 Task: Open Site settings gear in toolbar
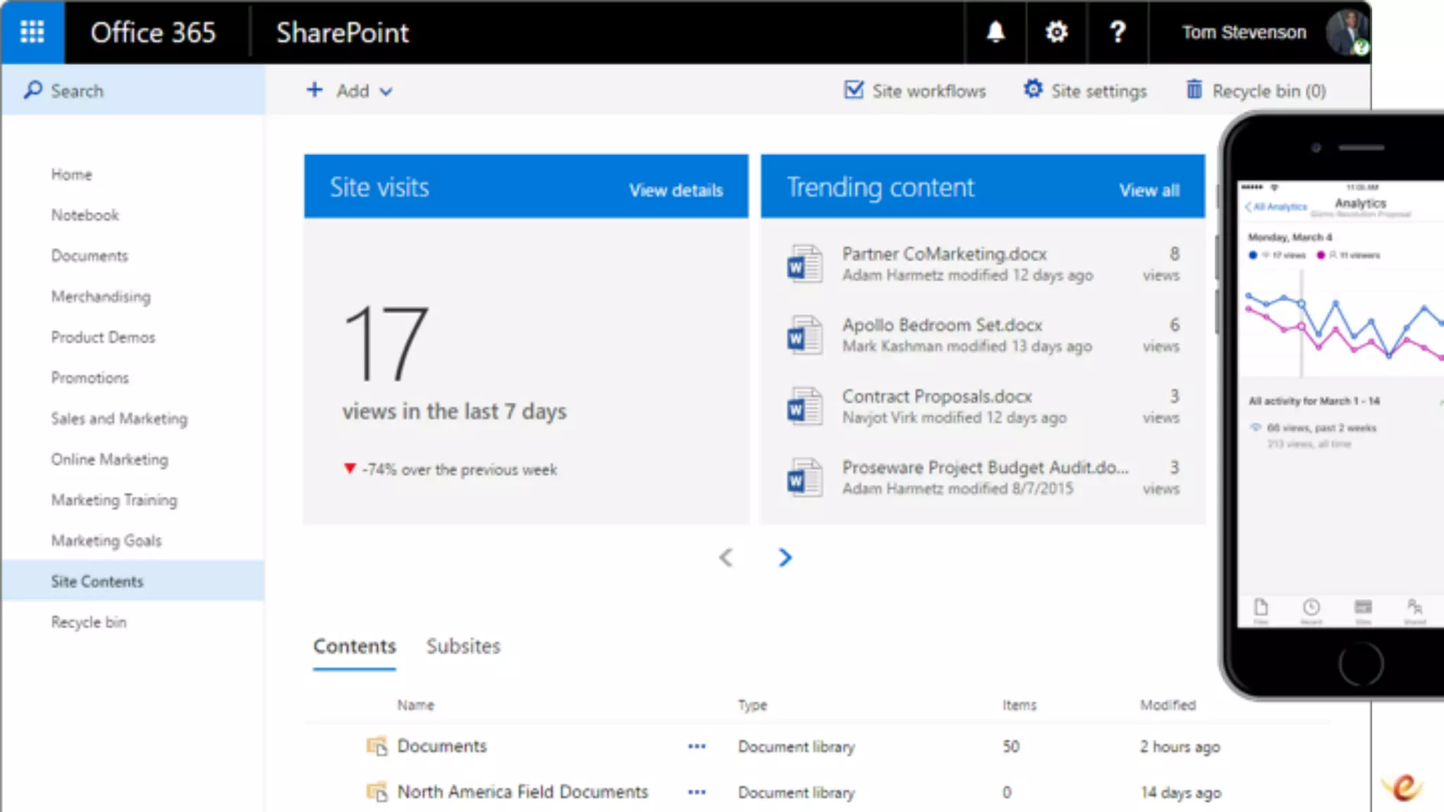1034,90
